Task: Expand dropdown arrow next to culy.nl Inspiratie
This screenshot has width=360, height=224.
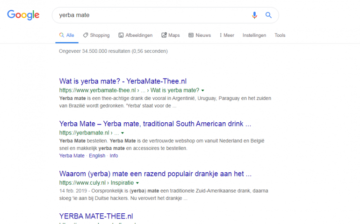Action: (137, 183)
